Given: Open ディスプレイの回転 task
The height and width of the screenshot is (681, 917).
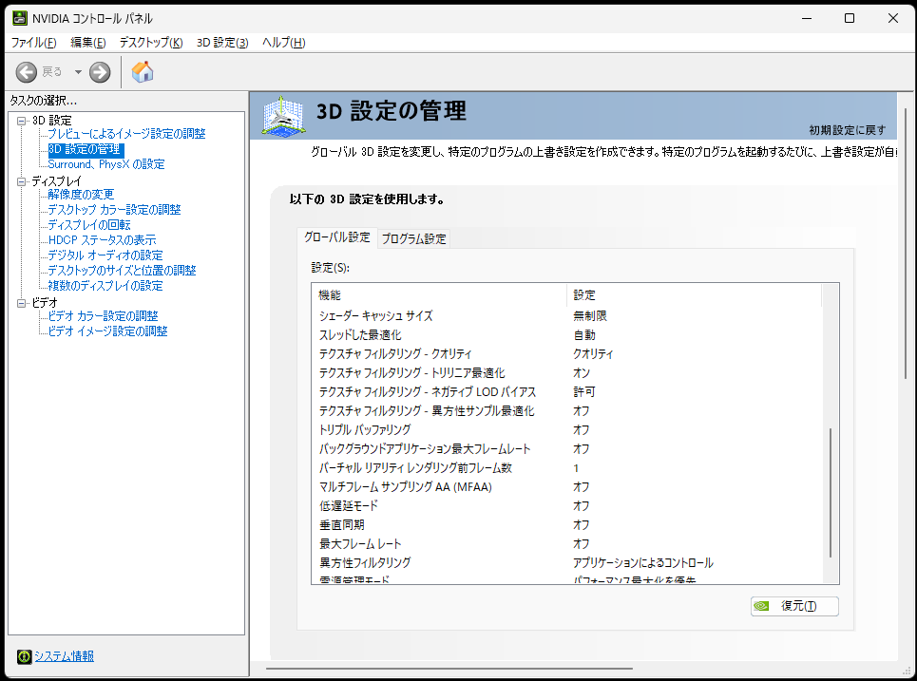Looking at the screenshot, I should 89,225.
